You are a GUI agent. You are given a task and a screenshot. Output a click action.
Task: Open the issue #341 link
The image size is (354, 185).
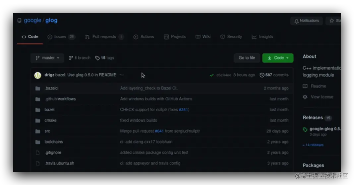[x=183, y=110]
